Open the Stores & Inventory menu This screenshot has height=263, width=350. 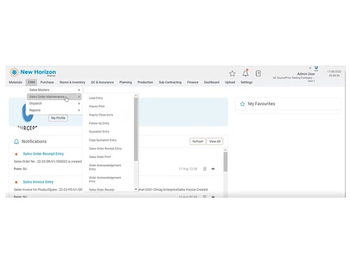pos(72,82)
